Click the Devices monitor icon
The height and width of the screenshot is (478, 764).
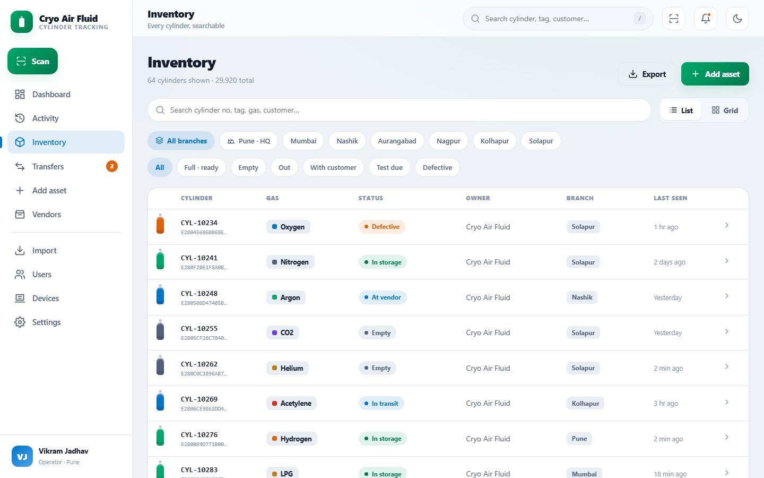click(20, 298)
